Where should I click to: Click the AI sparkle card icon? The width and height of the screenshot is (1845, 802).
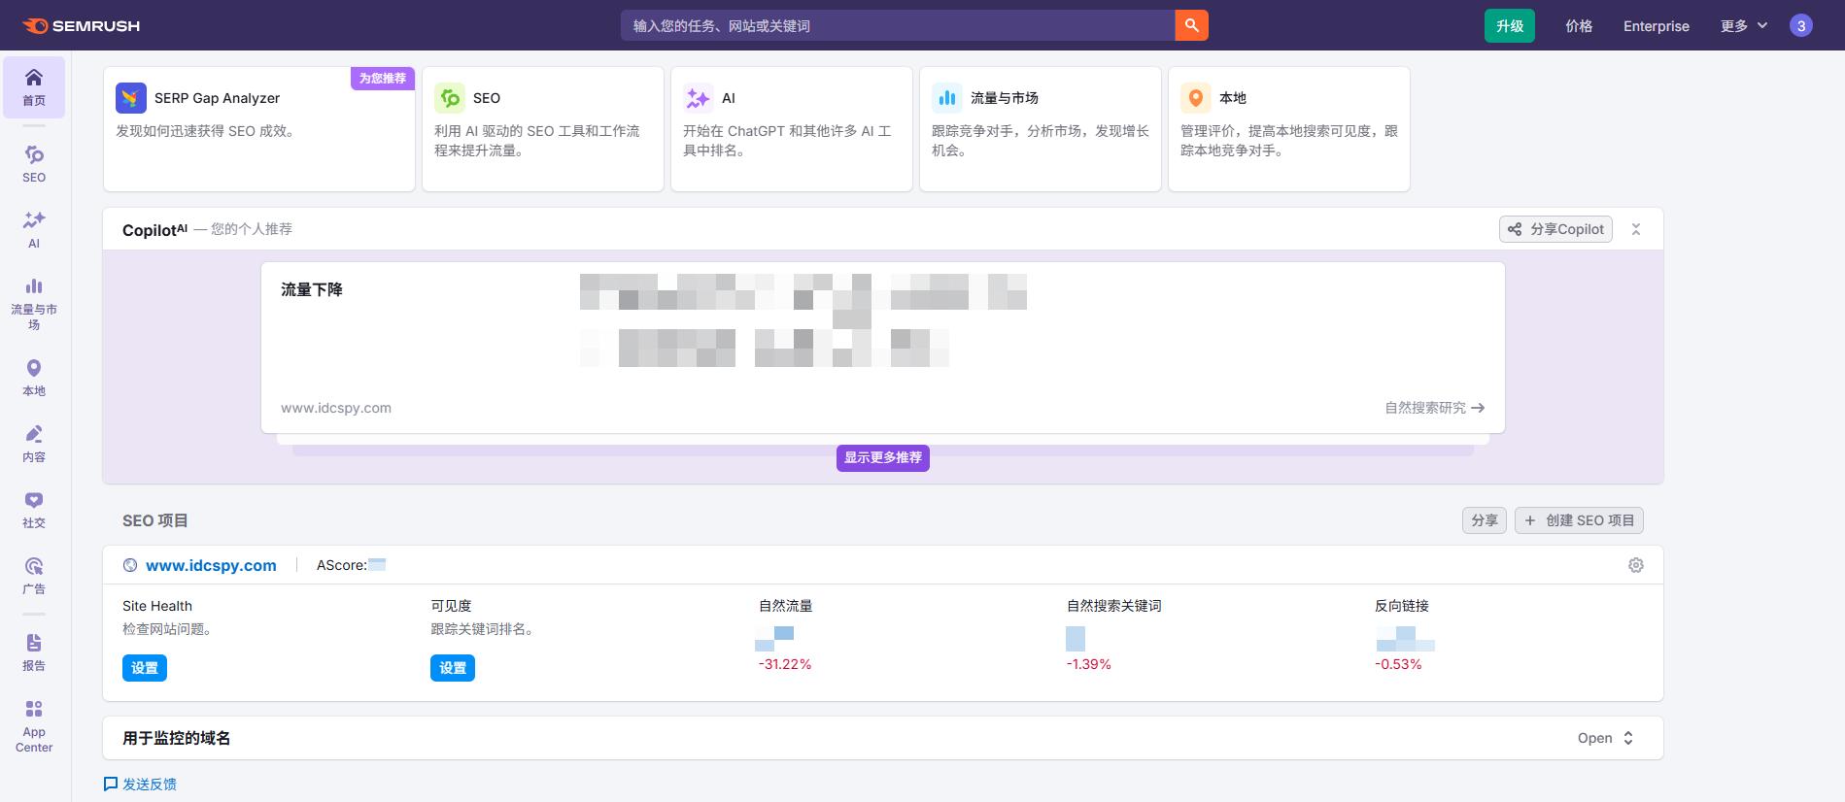tap(699, 98)
